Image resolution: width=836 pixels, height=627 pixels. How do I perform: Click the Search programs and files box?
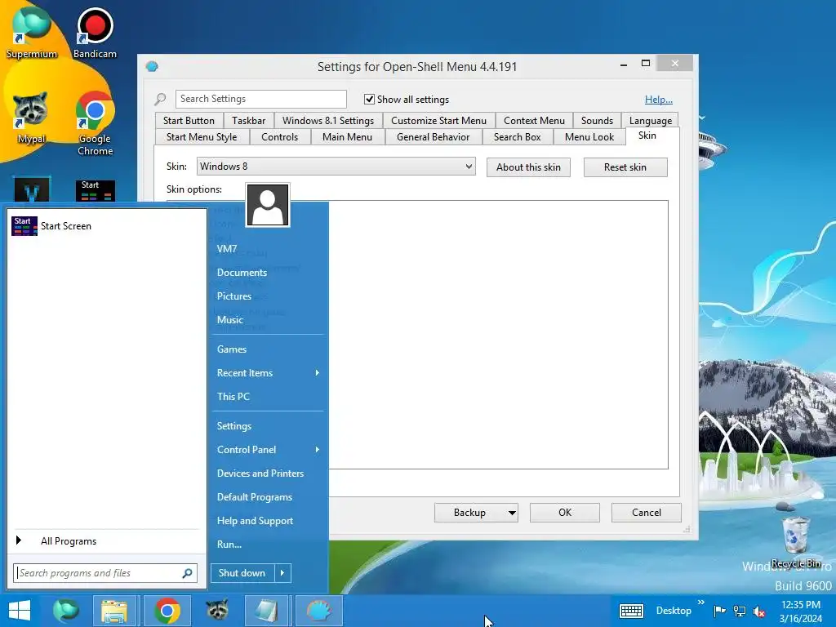[105, 573]
